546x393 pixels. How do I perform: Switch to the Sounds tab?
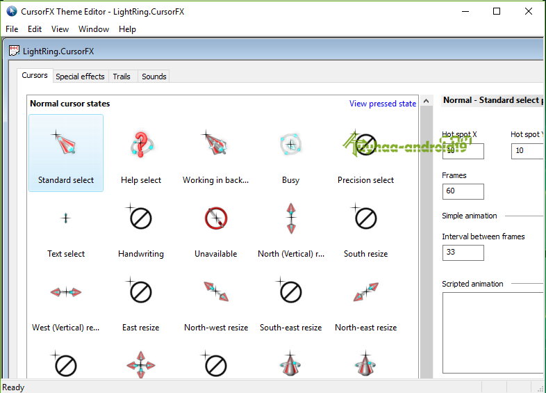[x=154, y=77]
